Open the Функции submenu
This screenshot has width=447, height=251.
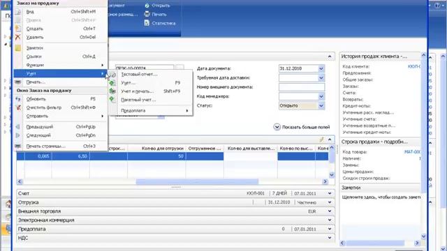click(x=61, y=65)
